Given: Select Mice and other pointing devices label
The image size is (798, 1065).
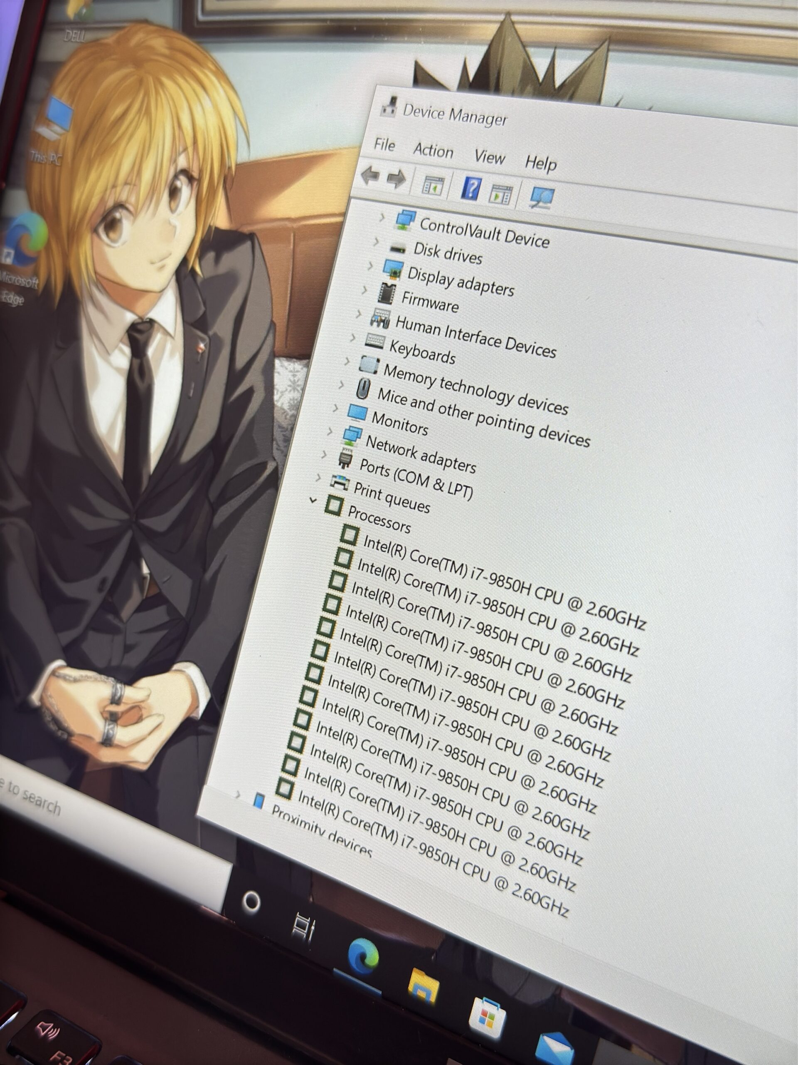Looking at the screenshot, I should pyautogui.click(x=483, y=418).
